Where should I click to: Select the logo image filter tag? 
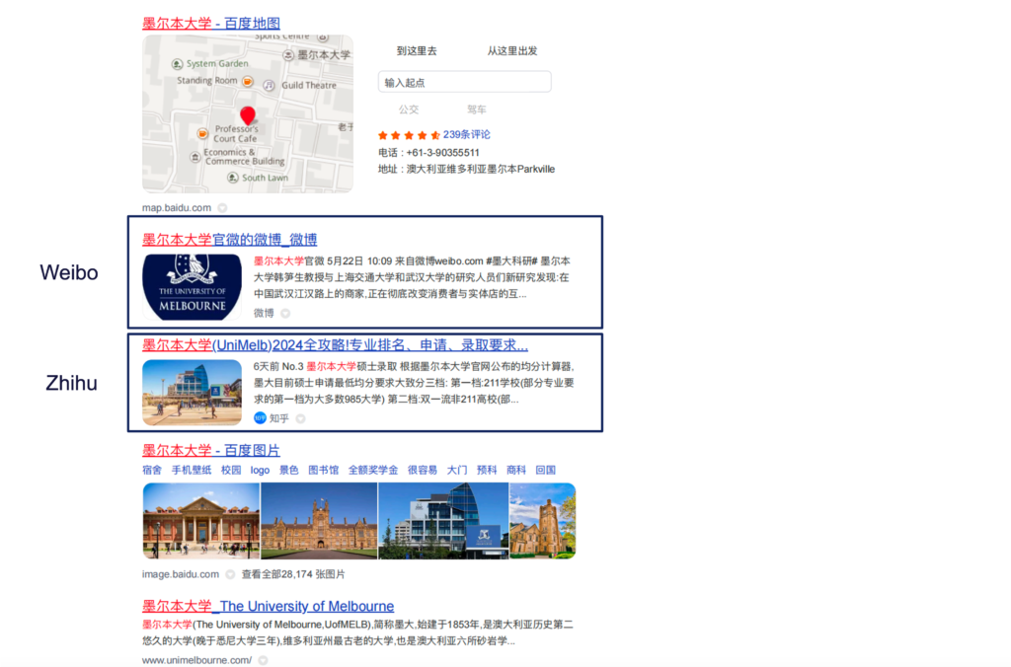pyautogui.click(x=260, y=470)
